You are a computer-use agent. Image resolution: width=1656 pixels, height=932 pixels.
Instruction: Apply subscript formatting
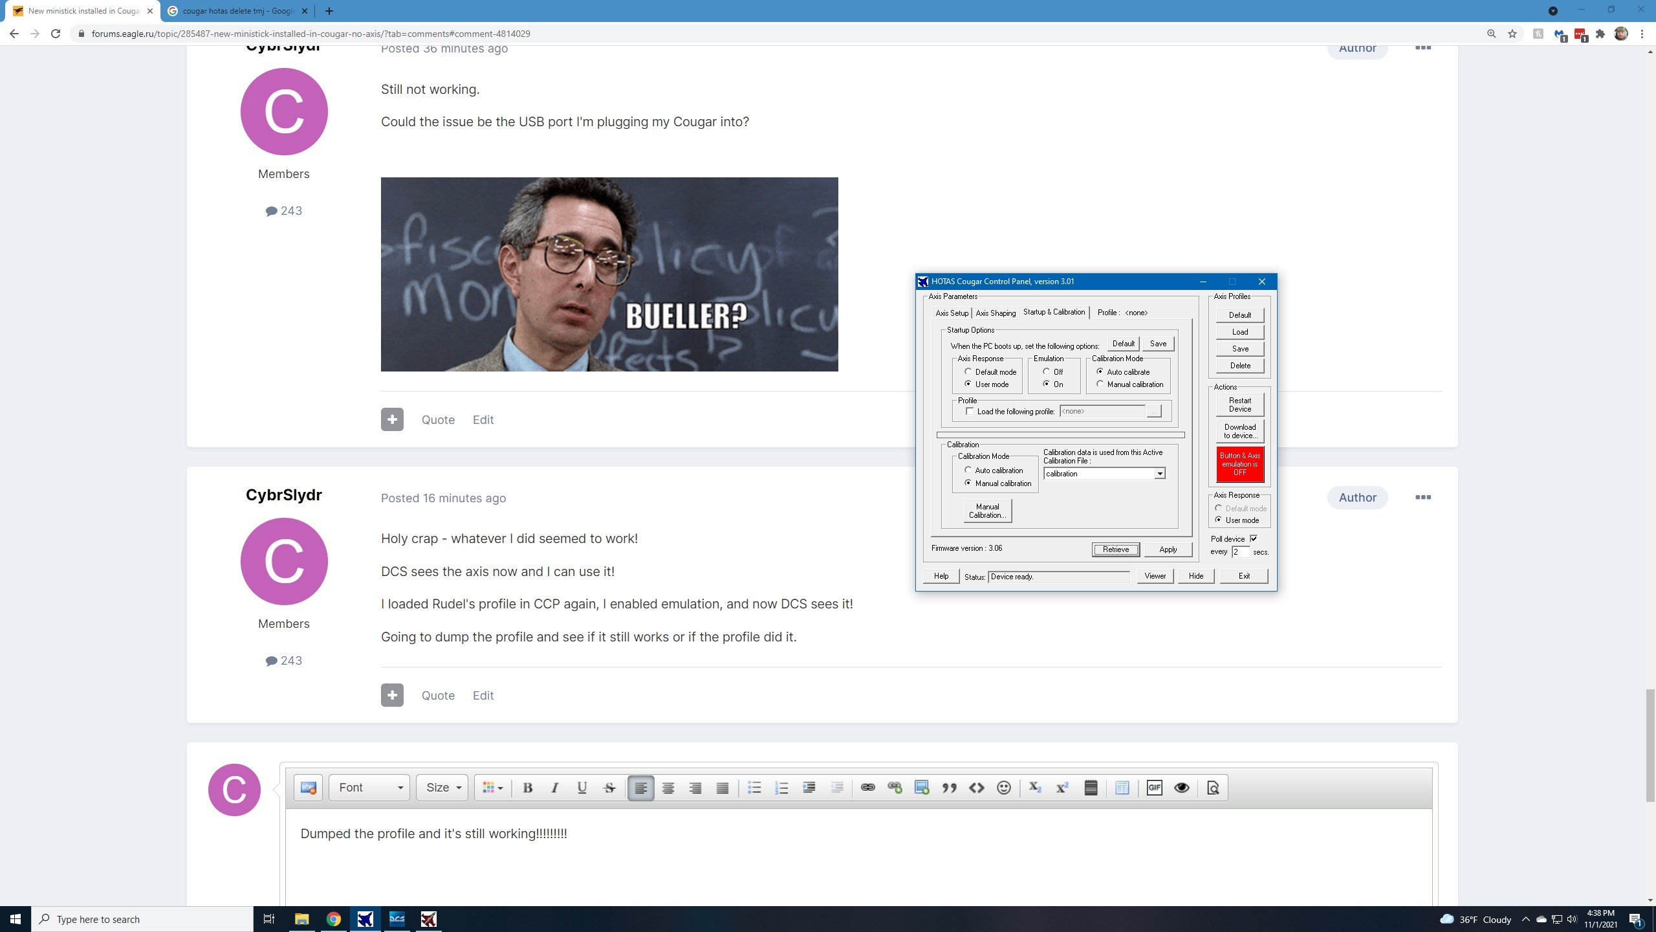1035,788
